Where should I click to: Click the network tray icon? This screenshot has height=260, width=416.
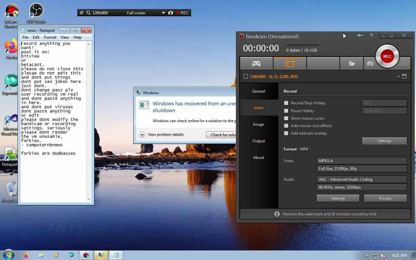(x=375, y=255)
